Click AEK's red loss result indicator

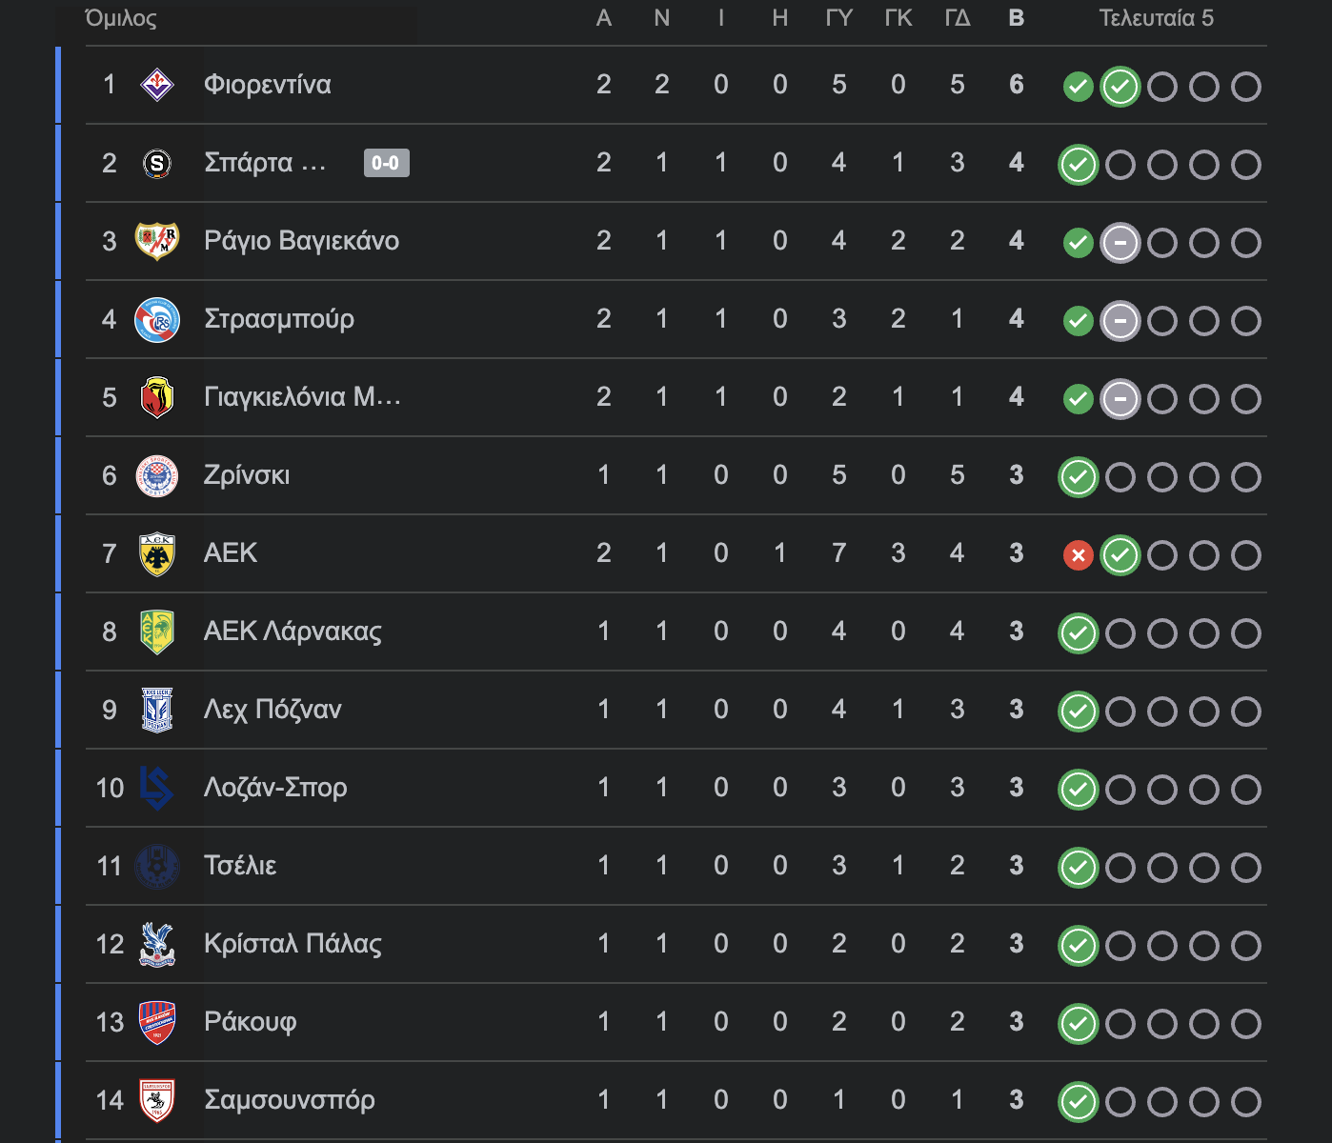pyautogui.click(x=1078, y=555)
